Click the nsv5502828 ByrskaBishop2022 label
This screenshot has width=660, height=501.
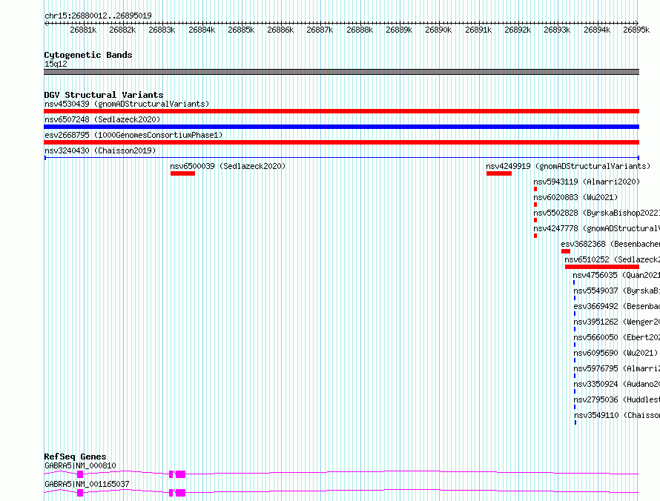click(596, 213)
